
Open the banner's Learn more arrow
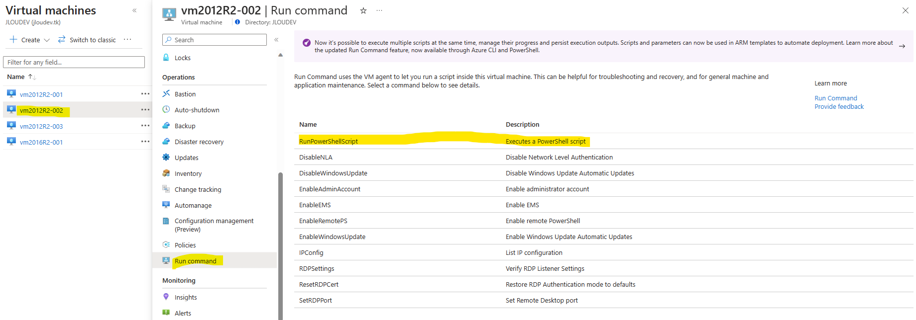902,46
